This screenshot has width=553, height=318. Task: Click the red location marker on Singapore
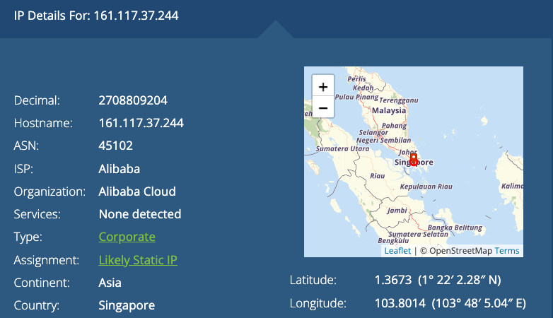pos(414,159)
